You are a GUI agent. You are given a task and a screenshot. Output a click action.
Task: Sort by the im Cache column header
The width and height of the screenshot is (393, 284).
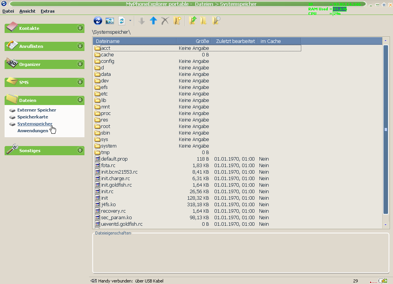(279, 41)
